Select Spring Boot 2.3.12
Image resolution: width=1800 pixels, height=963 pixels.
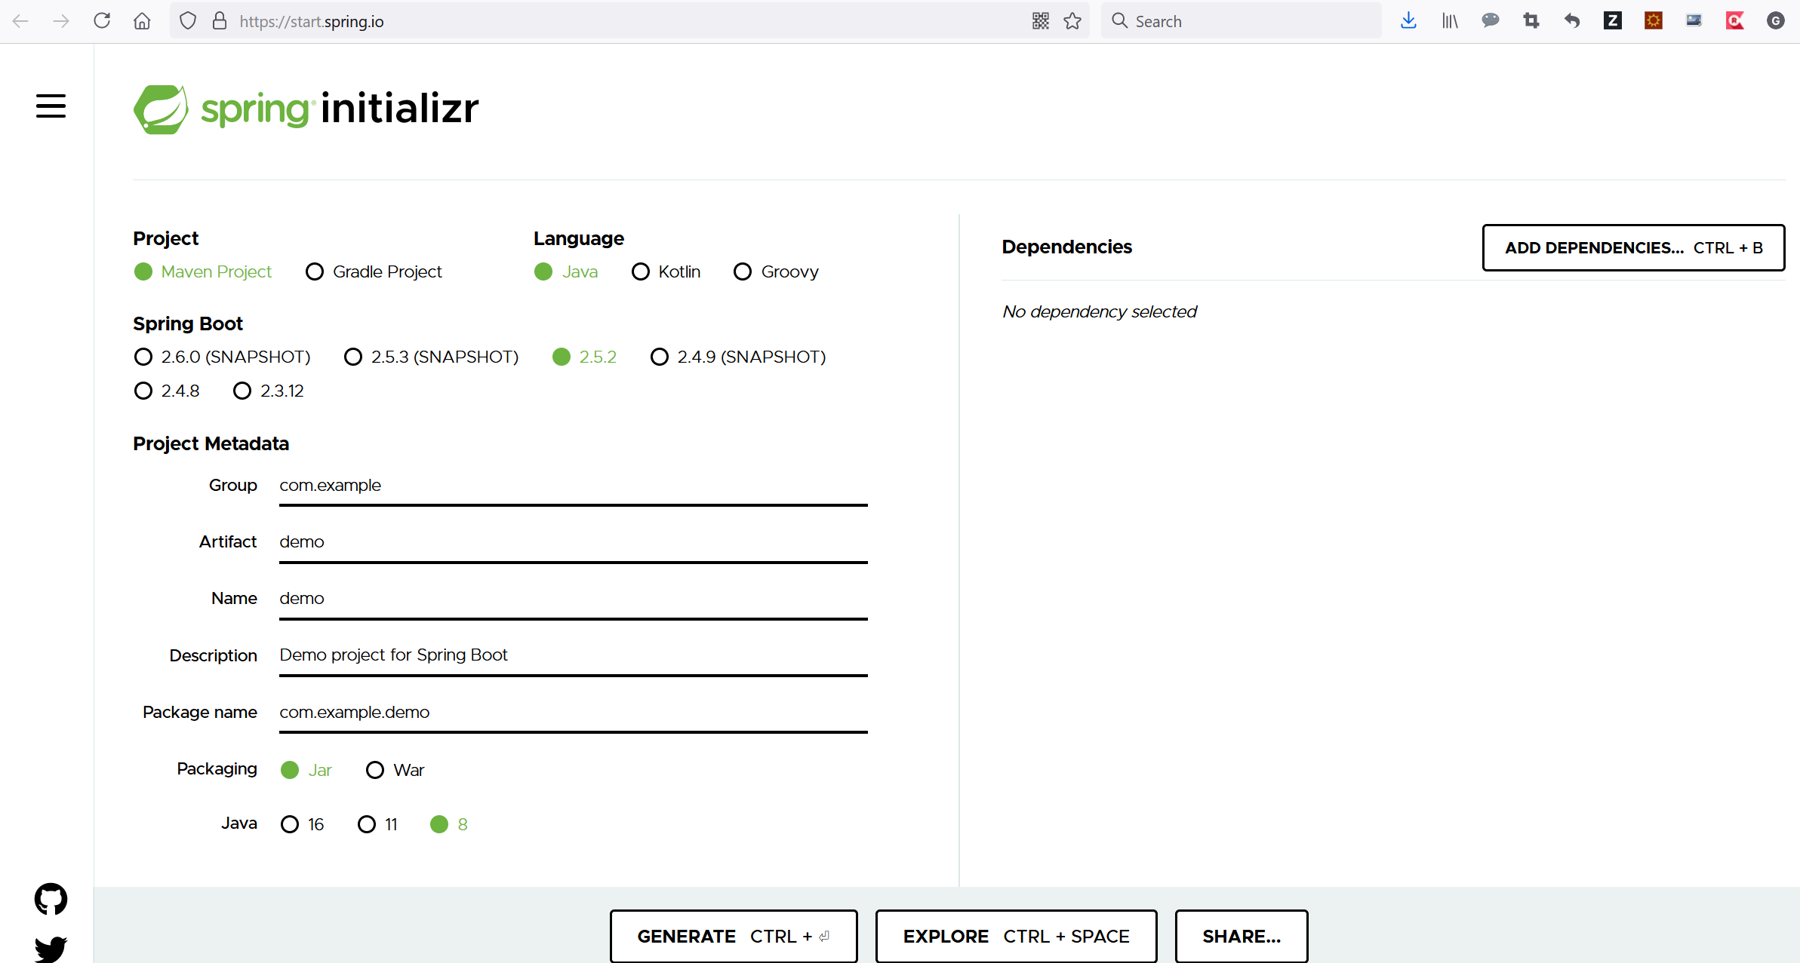(269, 391)
